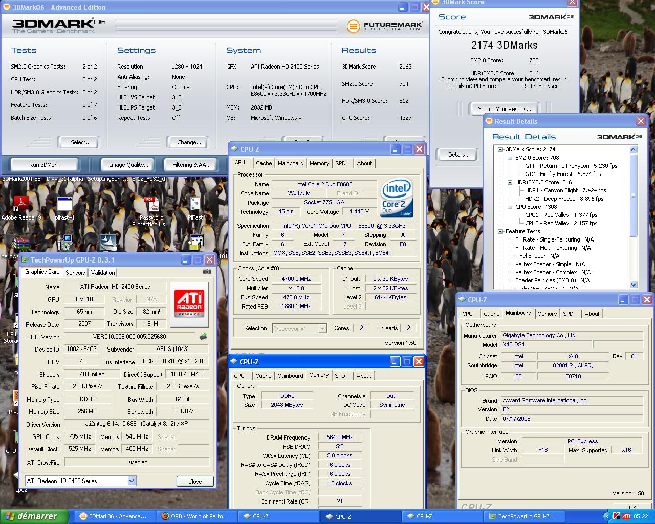Click the GPU-Z save BIOS chip icon

(x=203, y=337)
